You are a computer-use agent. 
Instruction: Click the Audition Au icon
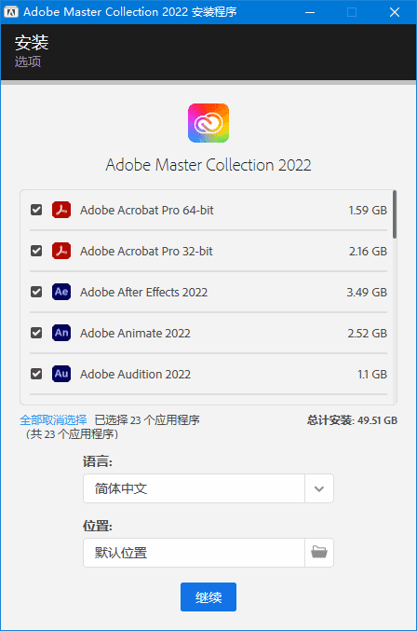tap(61, 374)
